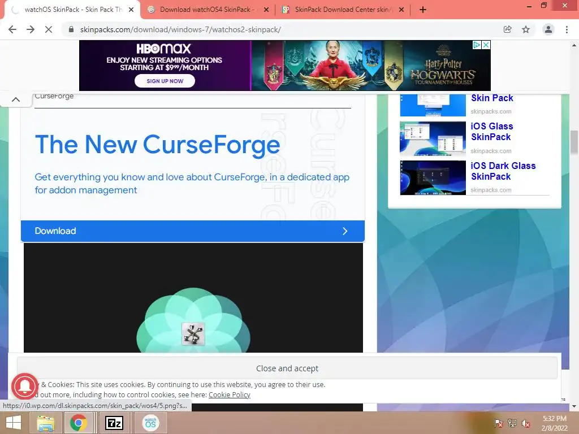This screenshot has width=579, height=434.
Task: Open the Windows Start menu
Action: [14, 423]
